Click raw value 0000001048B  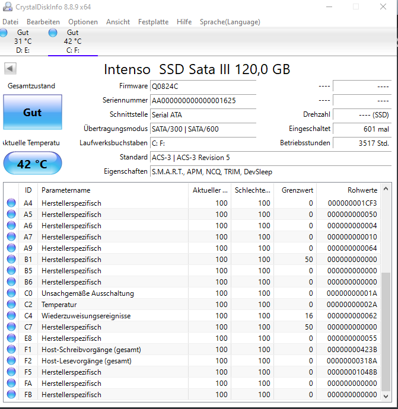352,372
